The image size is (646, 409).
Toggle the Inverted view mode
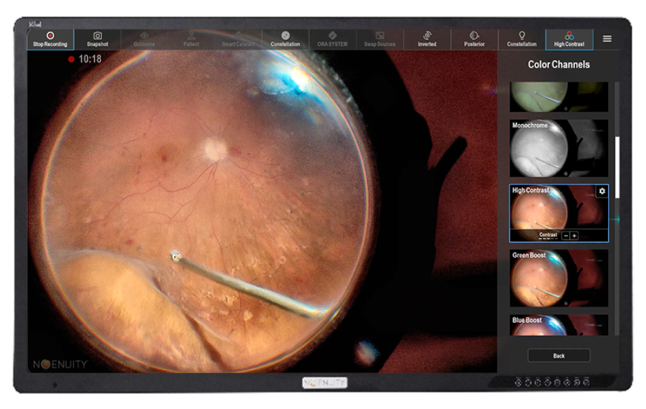coord(427,39)
